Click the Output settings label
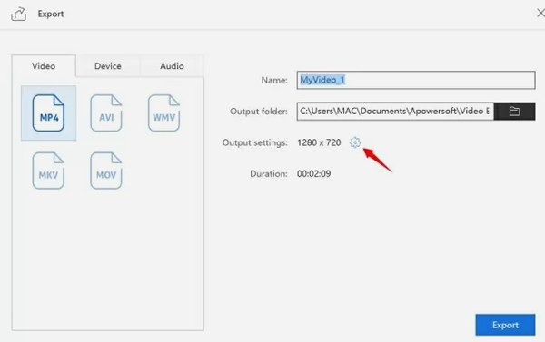 [254, 142]
